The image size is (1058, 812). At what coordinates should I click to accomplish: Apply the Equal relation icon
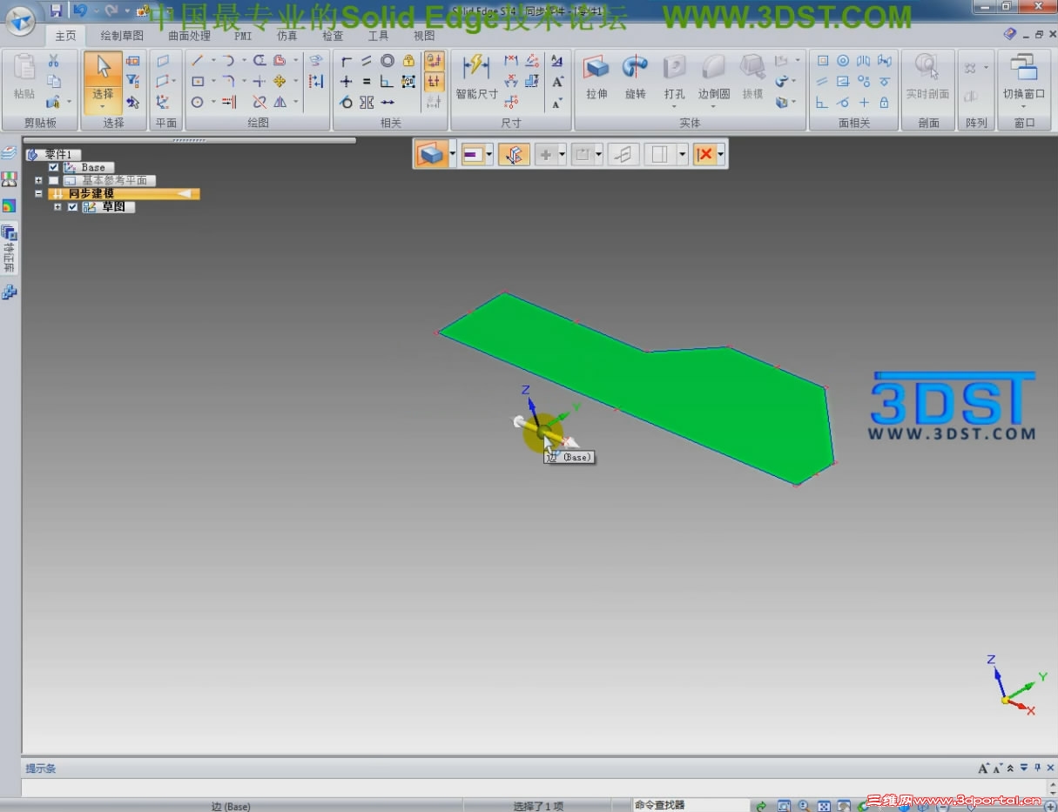367,82
